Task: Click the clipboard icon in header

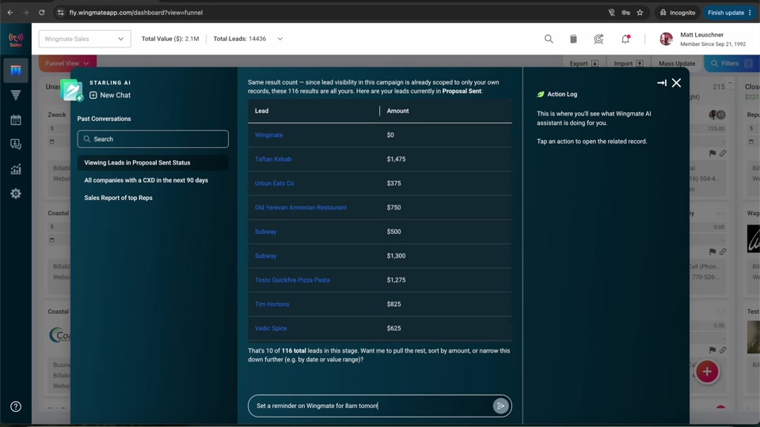Action: pyautogui.click(x=573, y=39)
